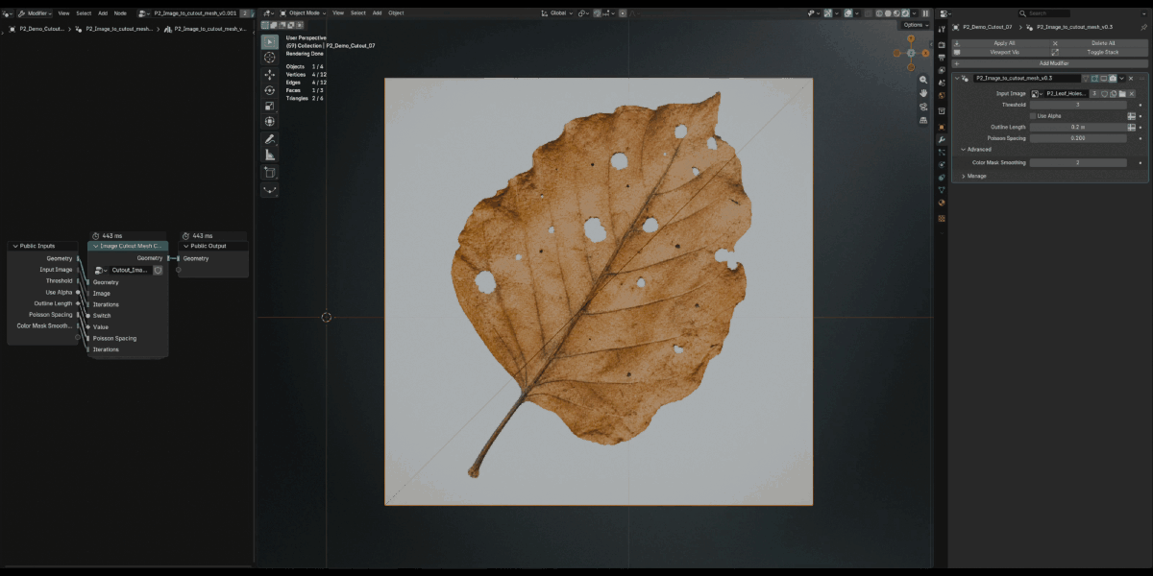
Task: Click the Poisson Spacing value field
Action: pyautogui.click(x=1078, y=138)
